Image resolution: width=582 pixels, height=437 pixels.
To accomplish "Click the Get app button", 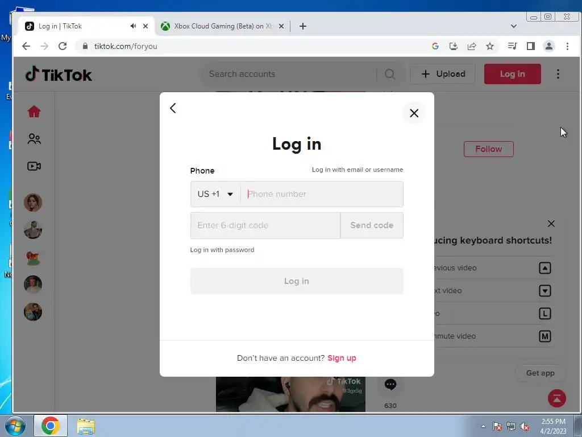I will click(540, 373).
